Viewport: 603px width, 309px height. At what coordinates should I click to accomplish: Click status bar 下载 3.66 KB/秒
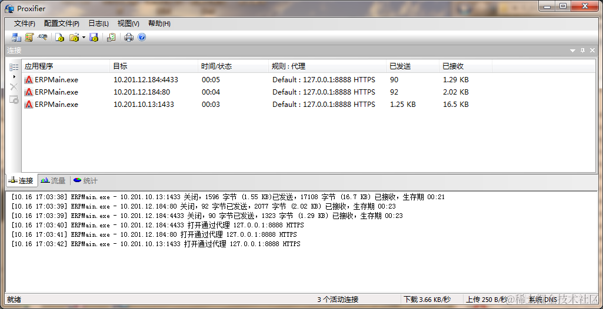click(427, 300)
